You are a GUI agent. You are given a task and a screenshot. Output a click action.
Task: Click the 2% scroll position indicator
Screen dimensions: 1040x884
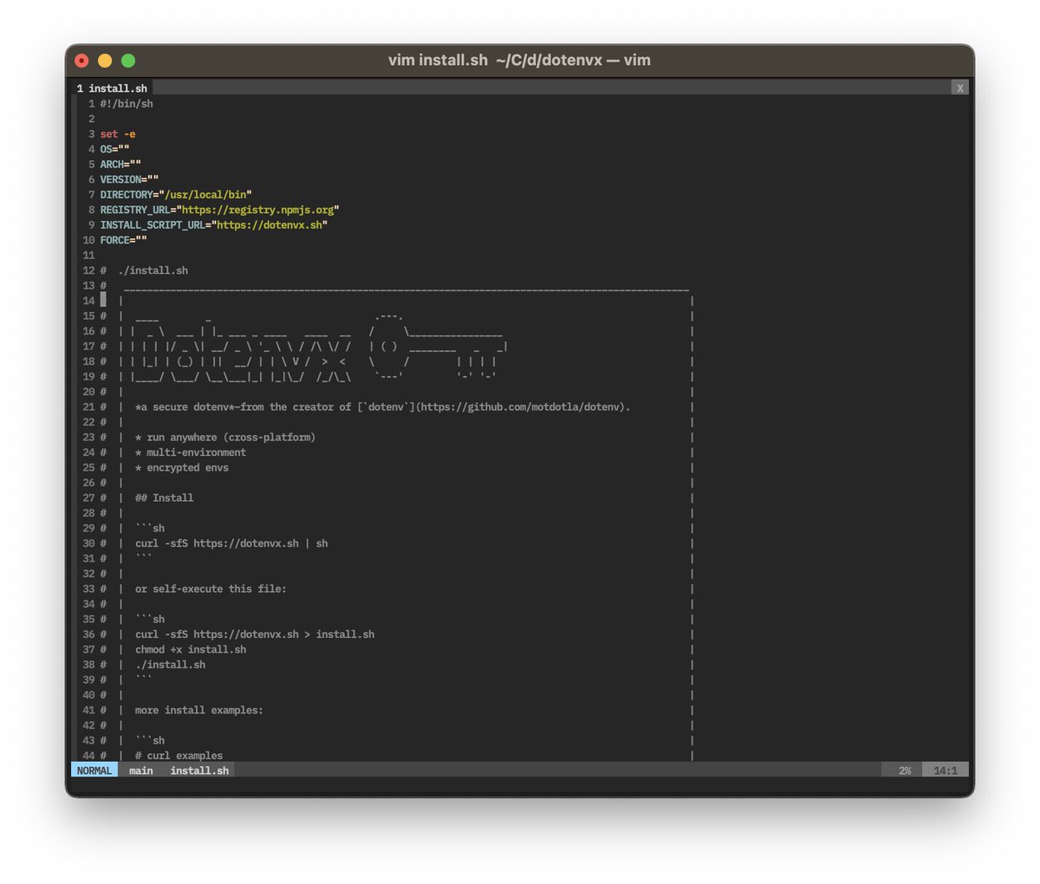905,770
